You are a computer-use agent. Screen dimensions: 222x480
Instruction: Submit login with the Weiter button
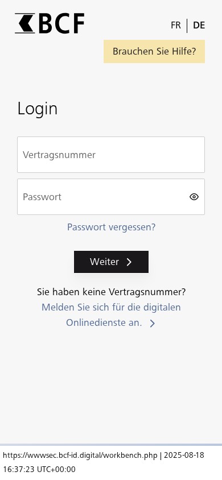[x=111, y=262]
